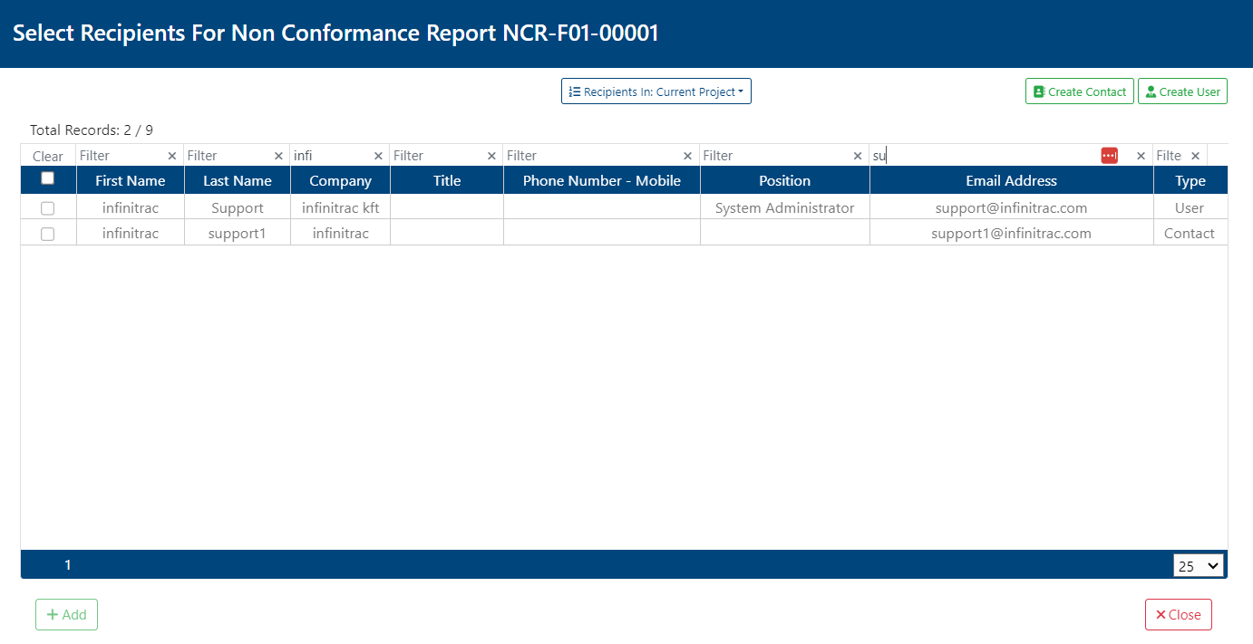Clear the Phone Number filter with its X
Viewport: 1253px width, 644px height.
[x=688, y=156]
